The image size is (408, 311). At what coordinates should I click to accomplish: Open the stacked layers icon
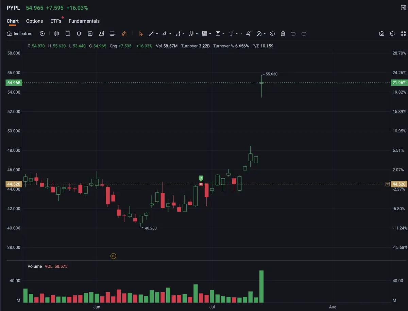pos(79,34)
